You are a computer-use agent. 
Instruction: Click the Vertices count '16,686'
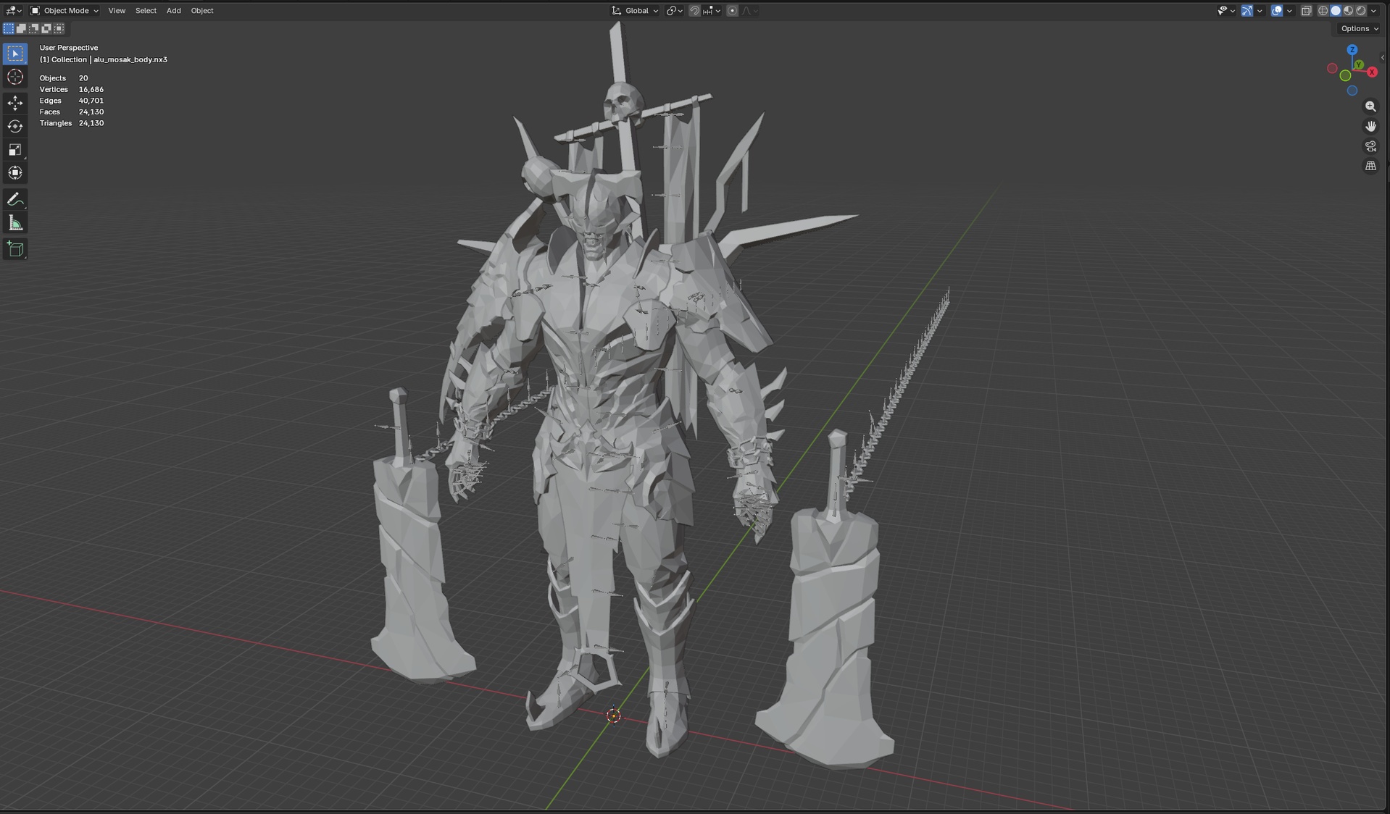click(x=91, y=89)
